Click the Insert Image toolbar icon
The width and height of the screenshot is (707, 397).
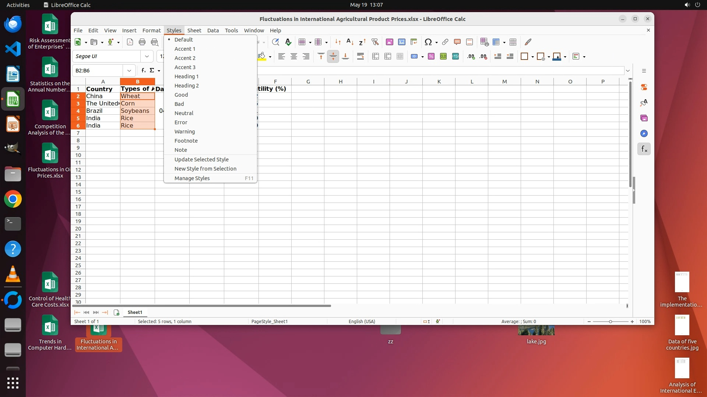point(389,42)
